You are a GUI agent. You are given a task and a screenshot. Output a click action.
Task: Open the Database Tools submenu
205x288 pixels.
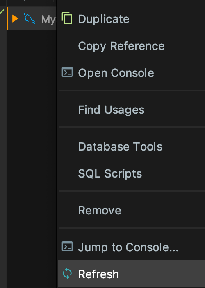pos(120,146)
